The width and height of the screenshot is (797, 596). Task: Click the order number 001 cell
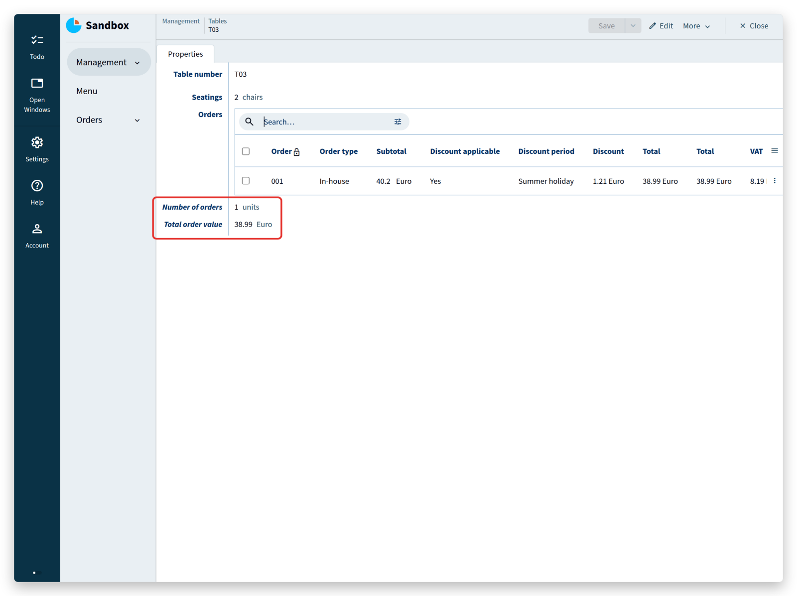pos(277,181)
